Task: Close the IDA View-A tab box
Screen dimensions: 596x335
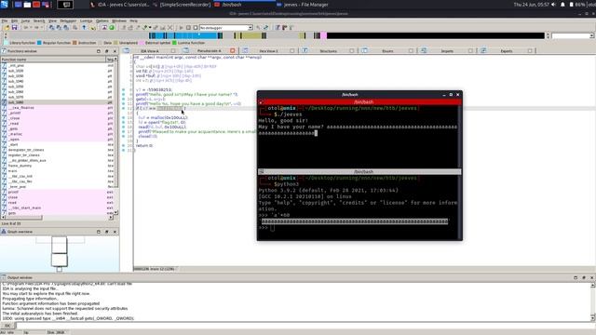Action: click(173, 50)
